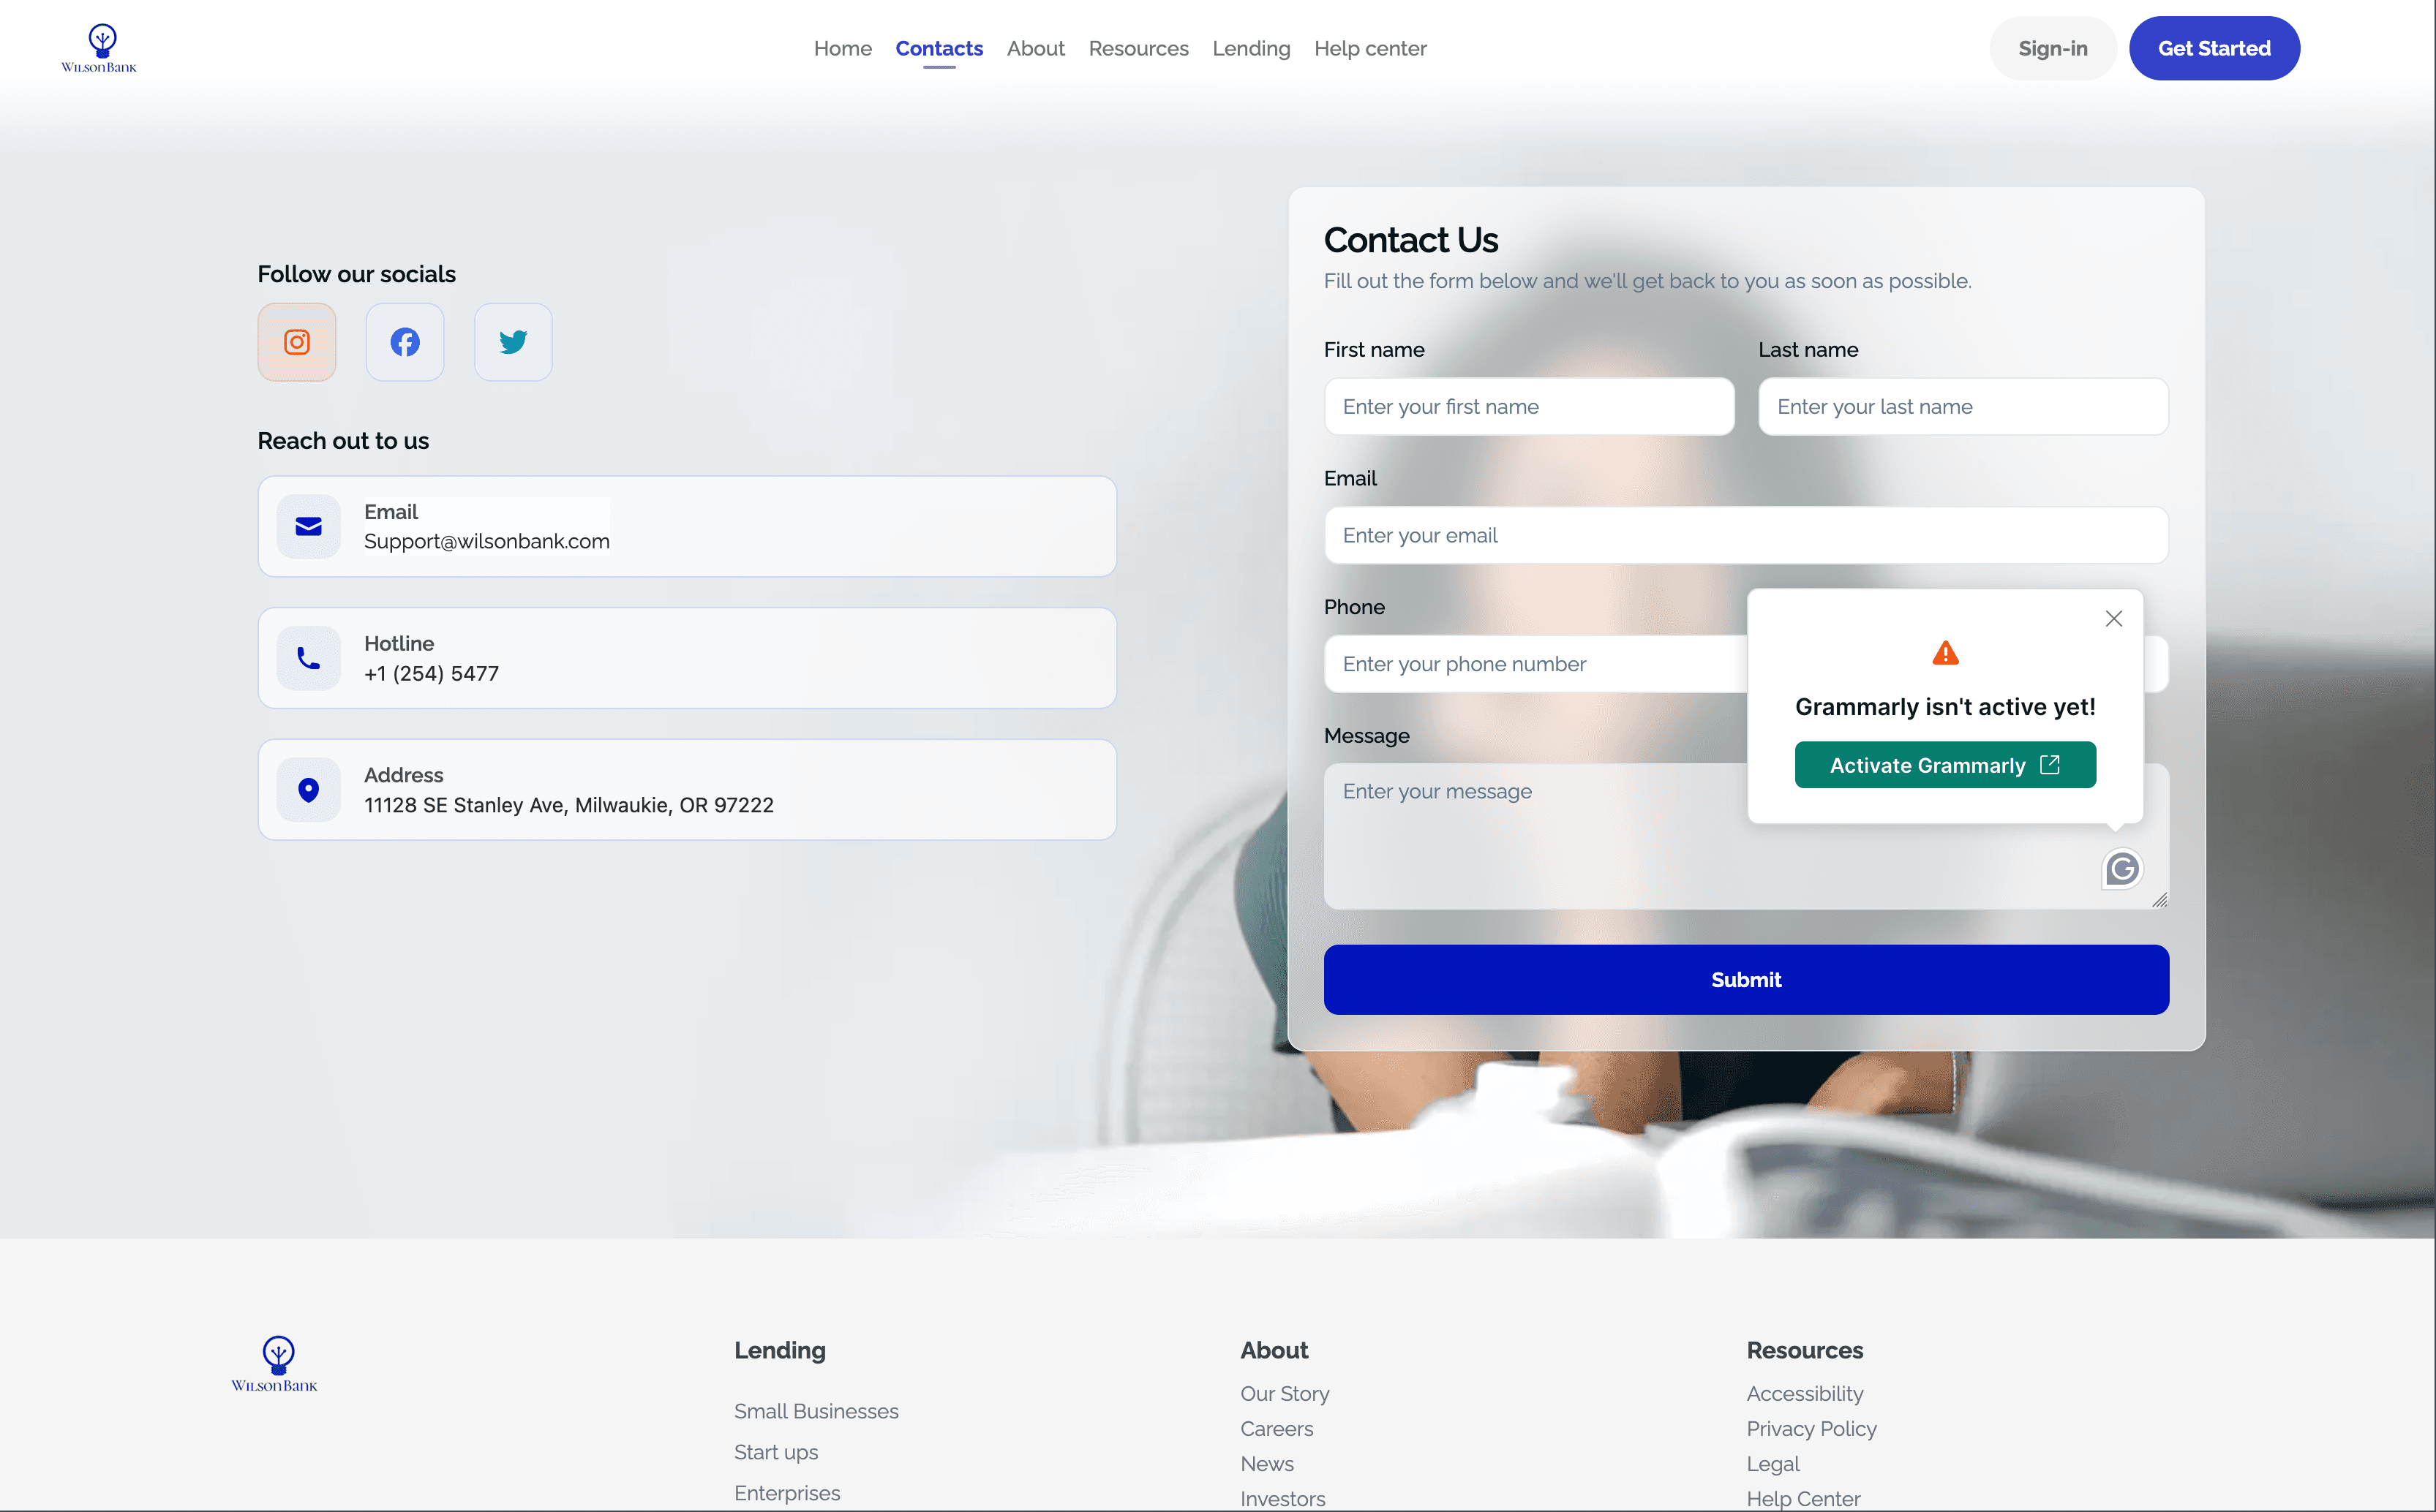Viewport: 2436px width, 1512px height.
Task: Click the hotline phone icon
Action: click(308, 658)
